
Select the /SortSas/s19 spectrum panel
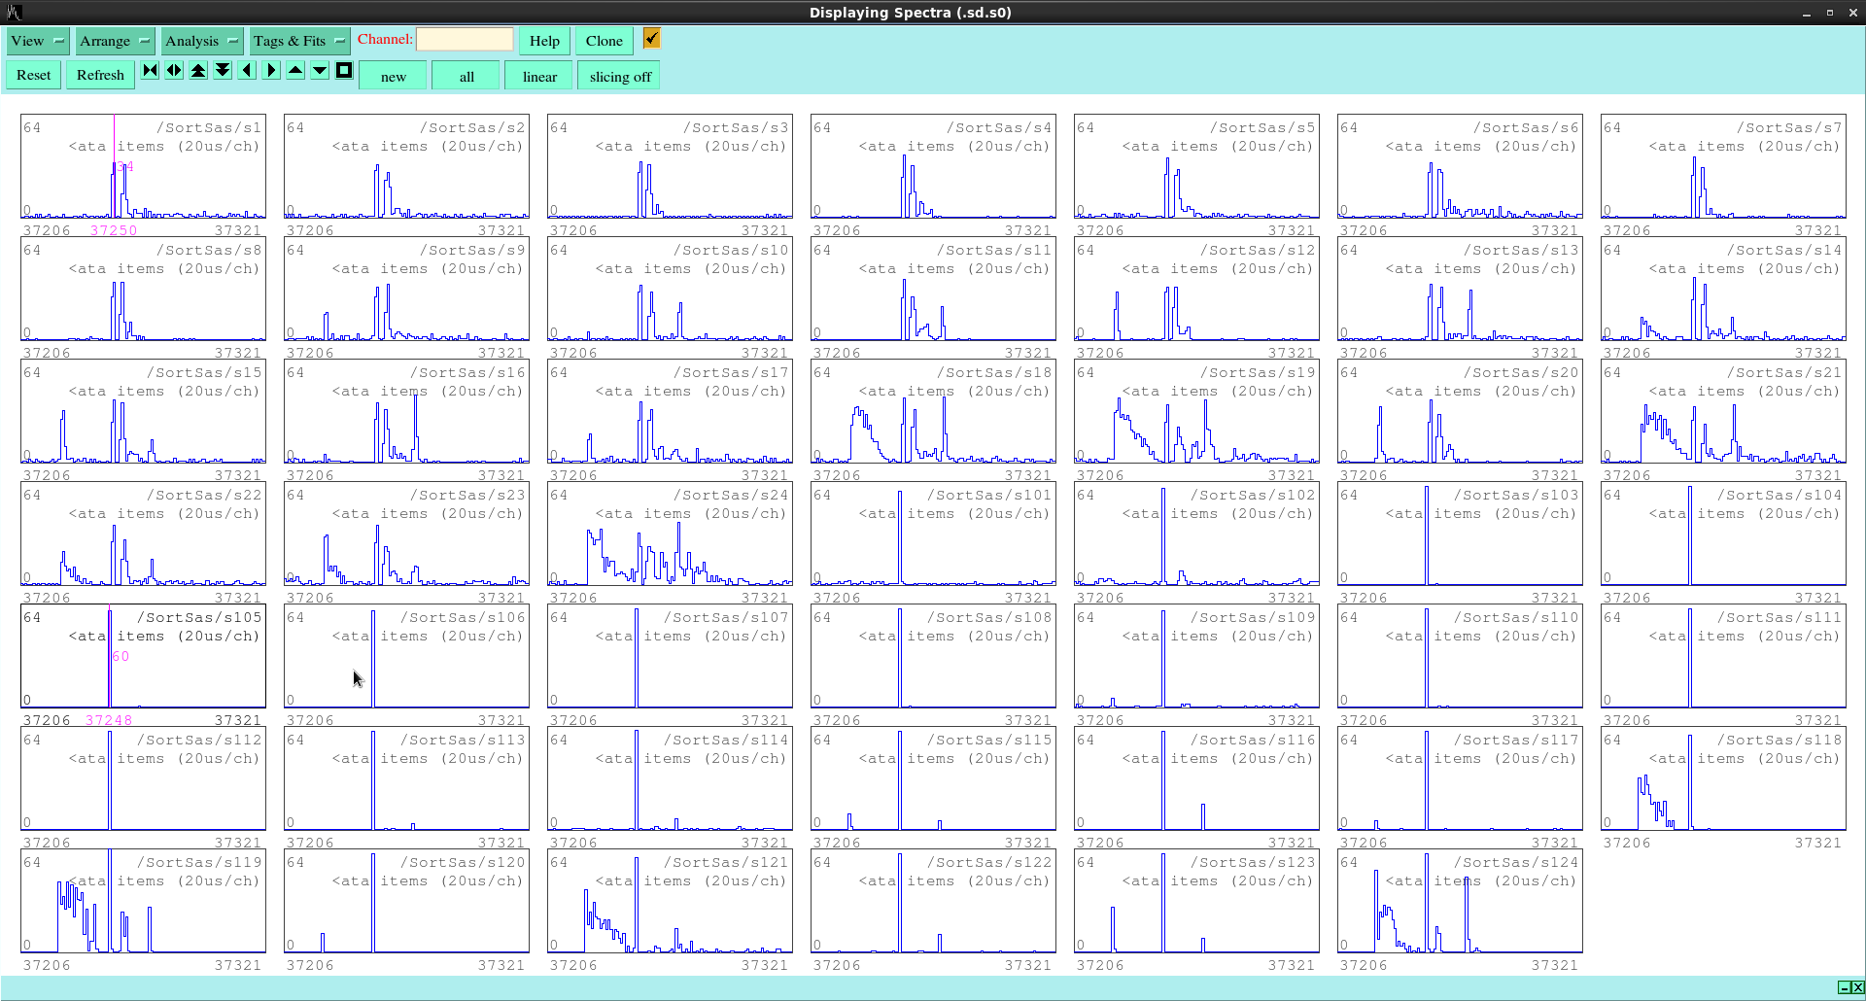click(1196, 411)
